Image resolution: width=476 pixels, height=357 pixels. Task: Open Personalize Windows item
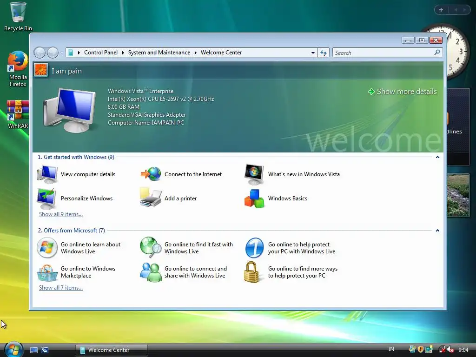(75, 198)
